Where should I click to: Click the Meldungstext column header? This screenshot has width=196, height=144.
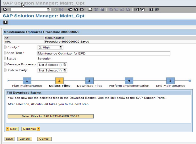54,38
